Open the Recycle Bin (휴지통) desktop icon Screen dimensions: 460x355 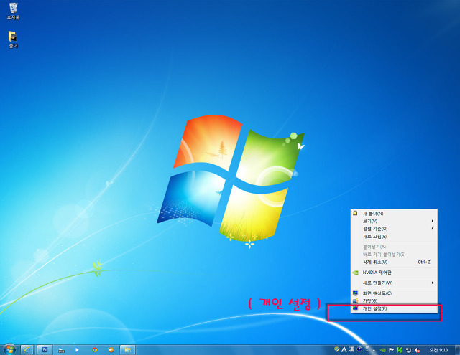click(13, 11)
